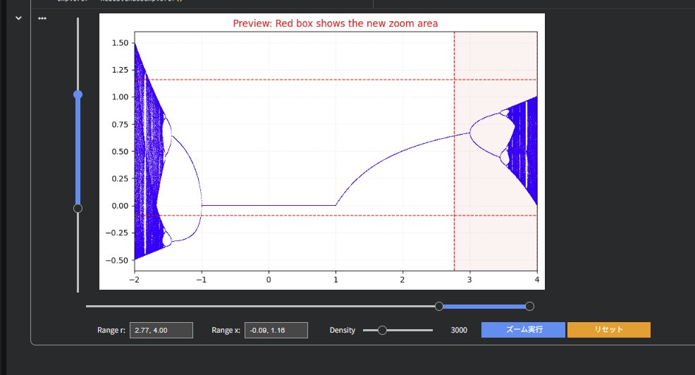Click the Density value 3000
This screenshot has width=695, height=375.
tap(459, 330)
